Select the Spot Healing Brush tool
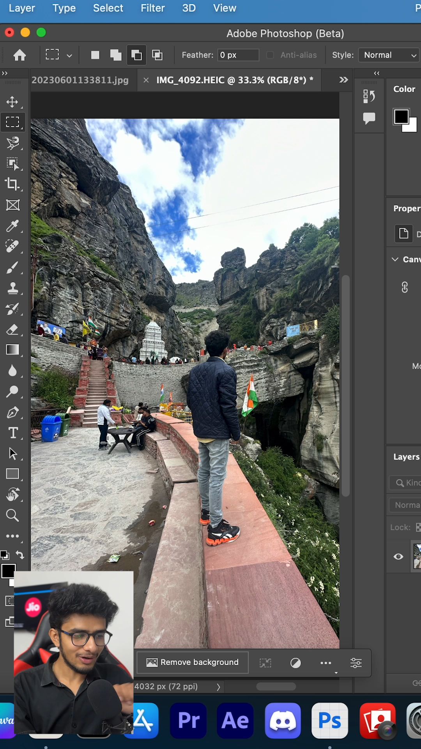Viewport: 421px width, 749px height. (12, 246)
